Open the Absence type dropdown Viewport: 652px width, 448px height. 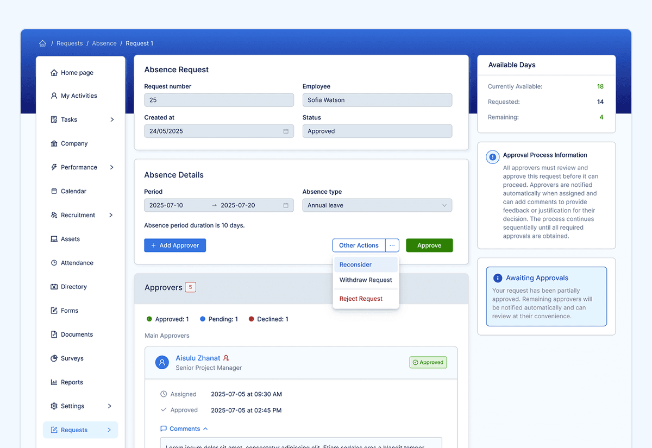(377, 205)
